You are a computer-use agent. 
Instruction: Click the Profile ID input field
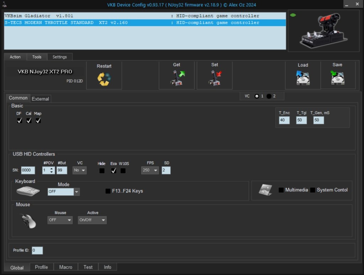(37, 250)
